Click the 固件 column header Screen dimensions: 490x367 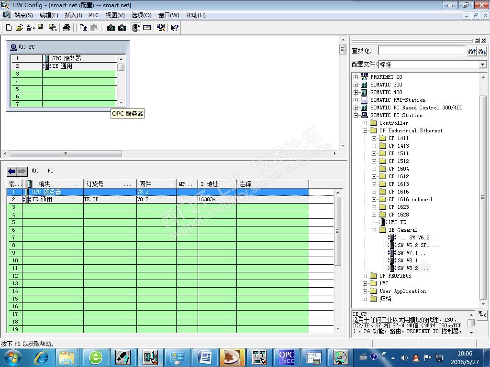click(156, 184)
